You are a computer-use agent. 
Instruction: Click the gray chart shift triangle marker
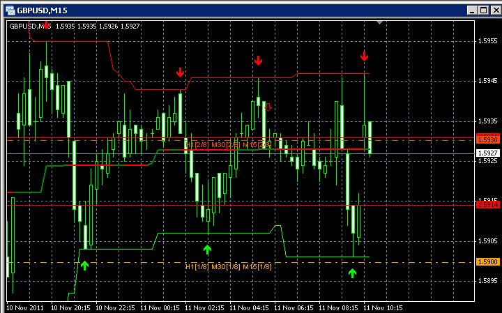[x=379, y=23]
